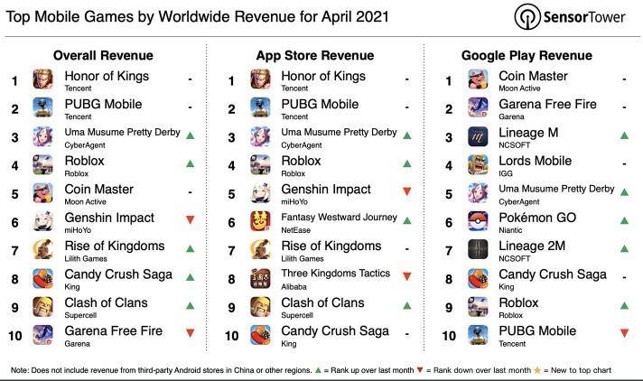Screen dimensions: 643x381
Task: Click red down arrow beside Three Kingdoms Tactics
Action: pos(408,277)
